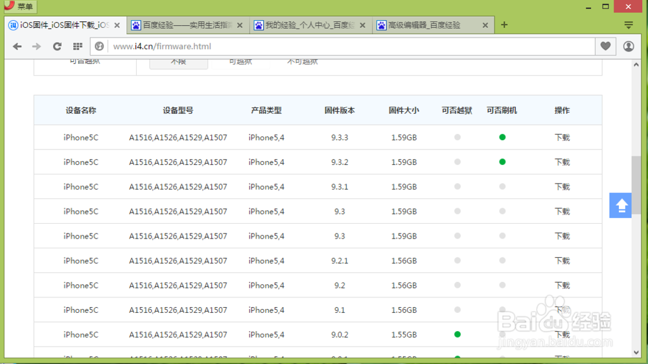648x364 pixels.
Task: Click the site info globe icon
Action: pos(99,46)
